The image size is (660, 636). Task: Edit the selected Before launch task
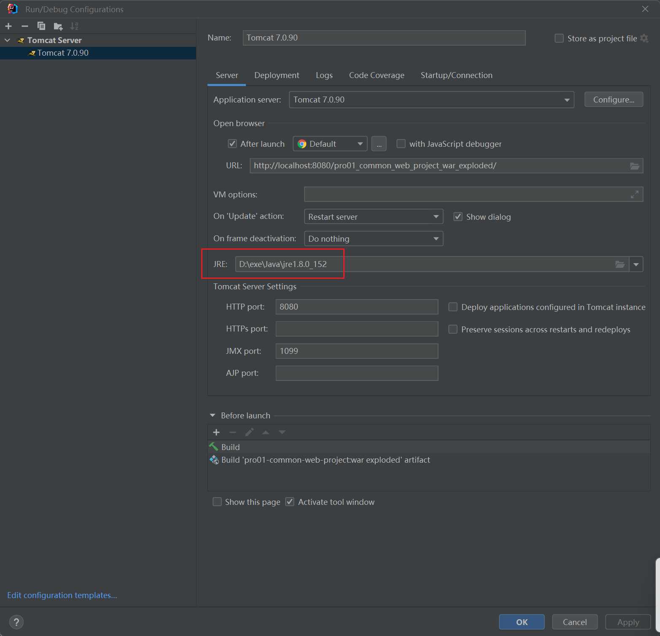pyautogui.click(x=249, y=432)
